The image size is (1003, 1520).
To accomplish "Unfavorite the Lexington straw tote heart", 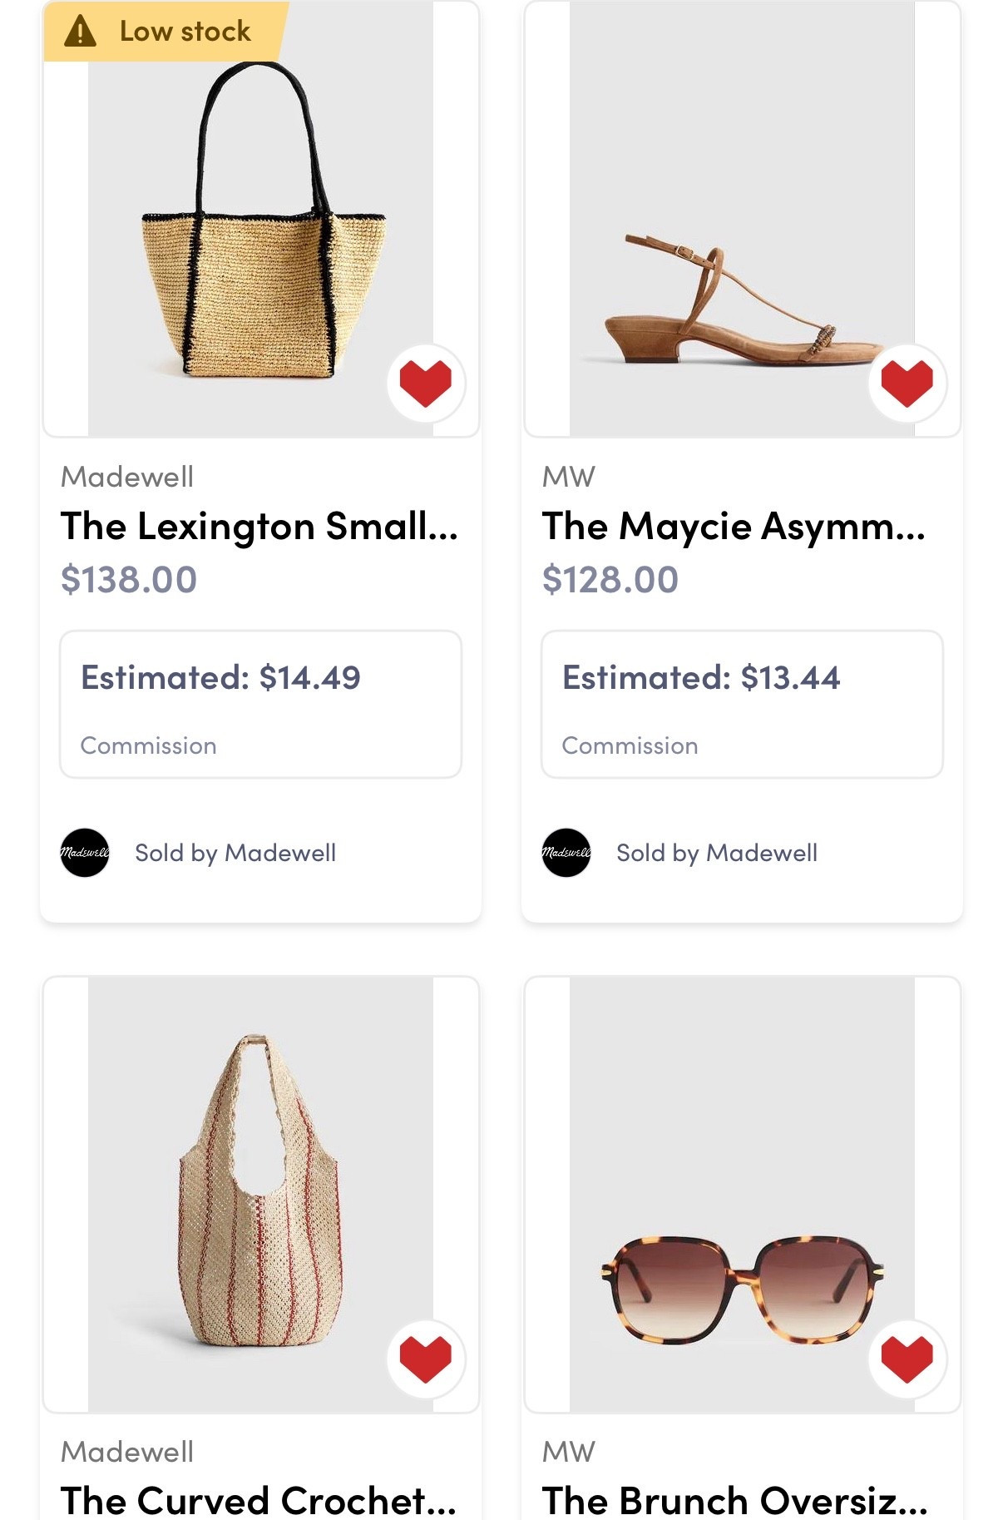I will pyautogui.click(x=425, y=383).
